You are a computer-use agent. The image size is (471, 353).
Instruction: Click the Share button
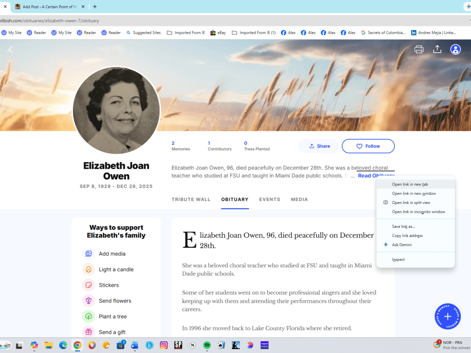click(x=319, y=146)
